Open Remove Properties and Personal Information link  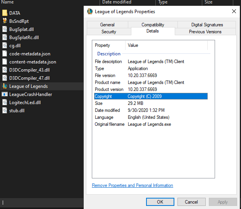pyautogui.click(x=133, y=185)
